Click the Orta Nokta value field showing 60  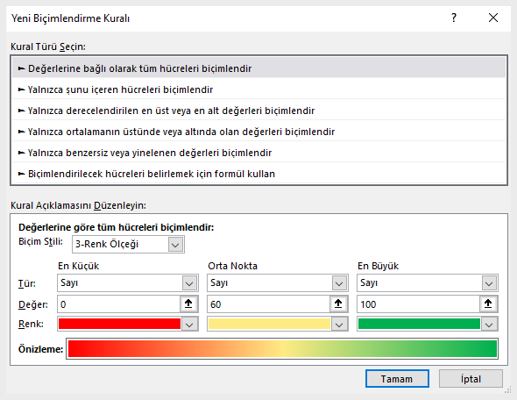[x=268, y=304]
